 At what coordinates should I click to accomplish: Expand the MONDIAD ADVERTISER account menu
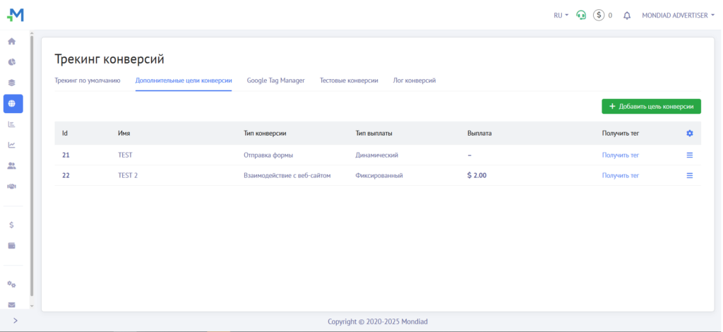[678, 15]
